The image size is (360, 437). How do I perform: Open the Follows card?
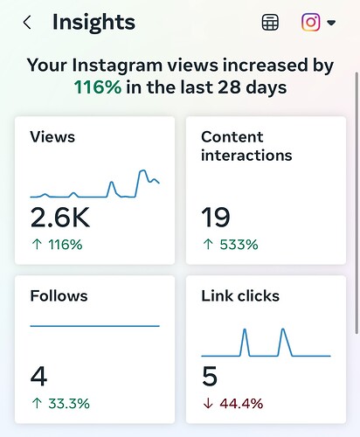(95, 350)
